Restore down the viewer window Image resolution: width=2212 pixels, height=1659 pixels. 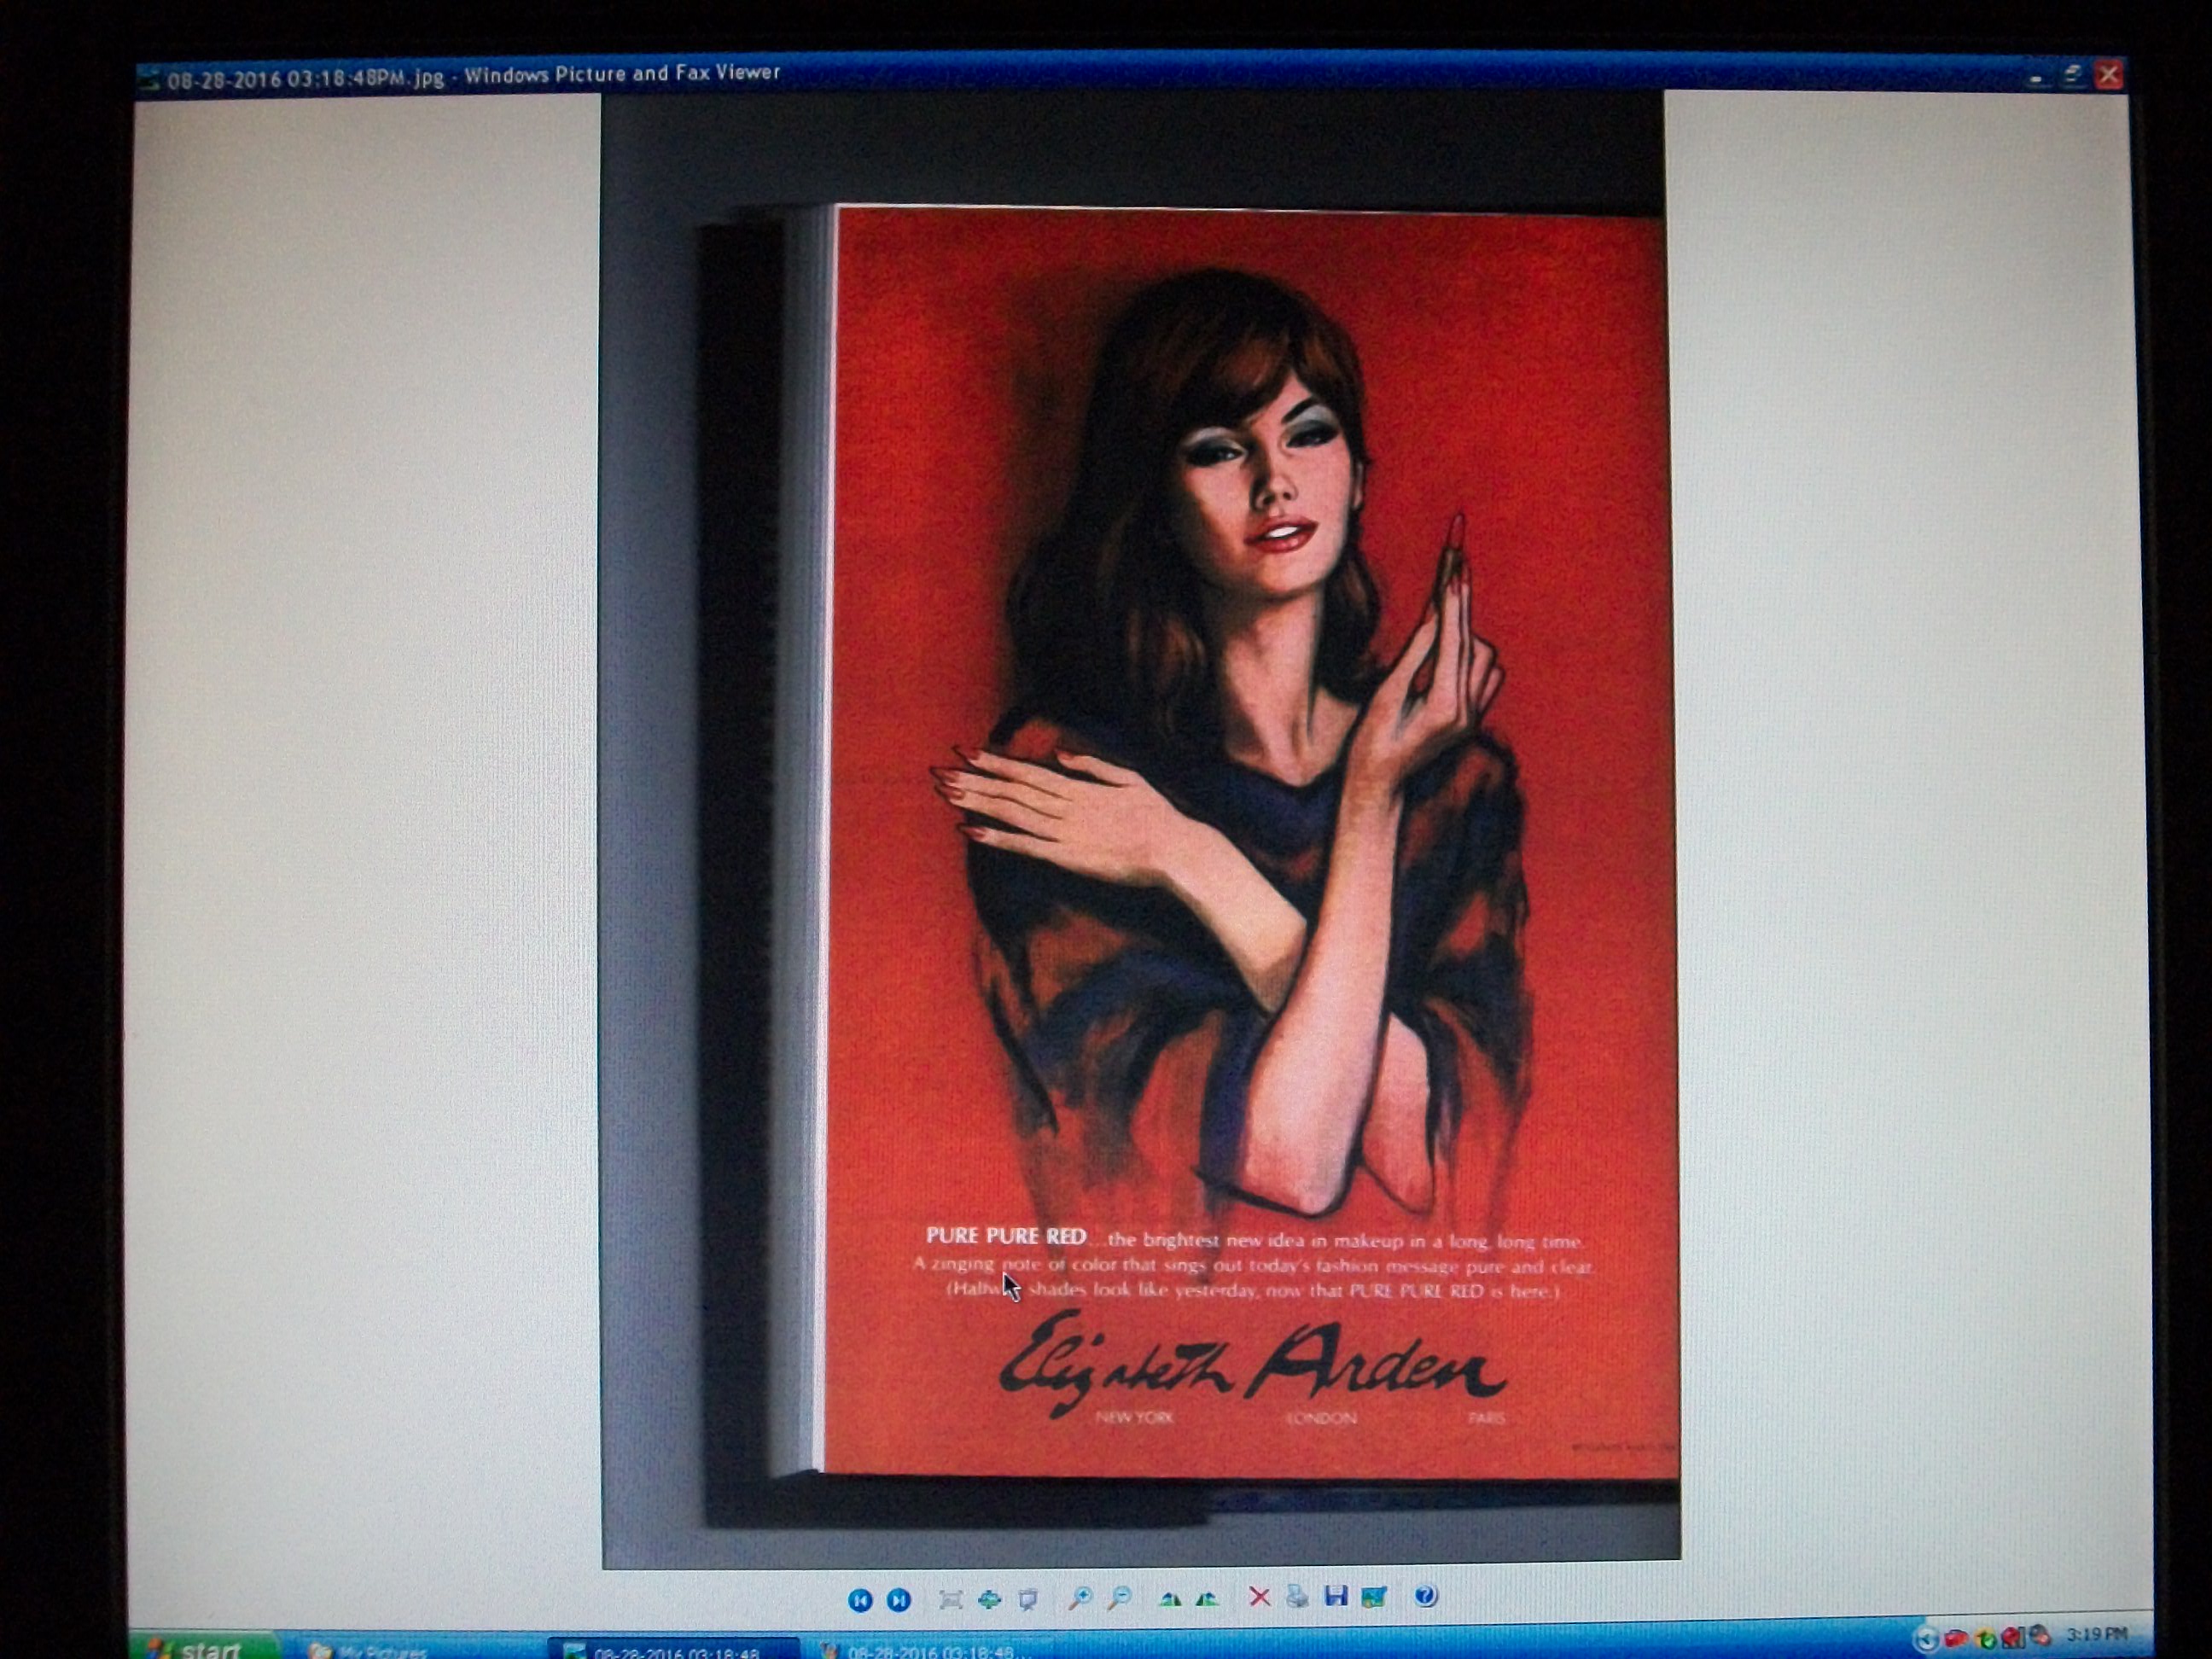tap(2072, 75)
